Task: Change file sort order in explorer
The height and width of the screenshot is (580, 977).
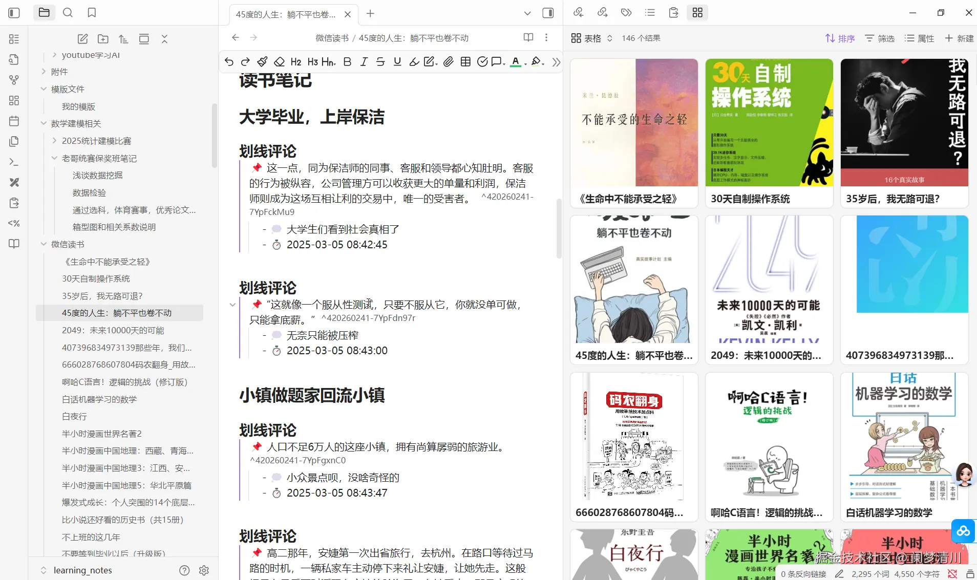Action: [123, 39]
